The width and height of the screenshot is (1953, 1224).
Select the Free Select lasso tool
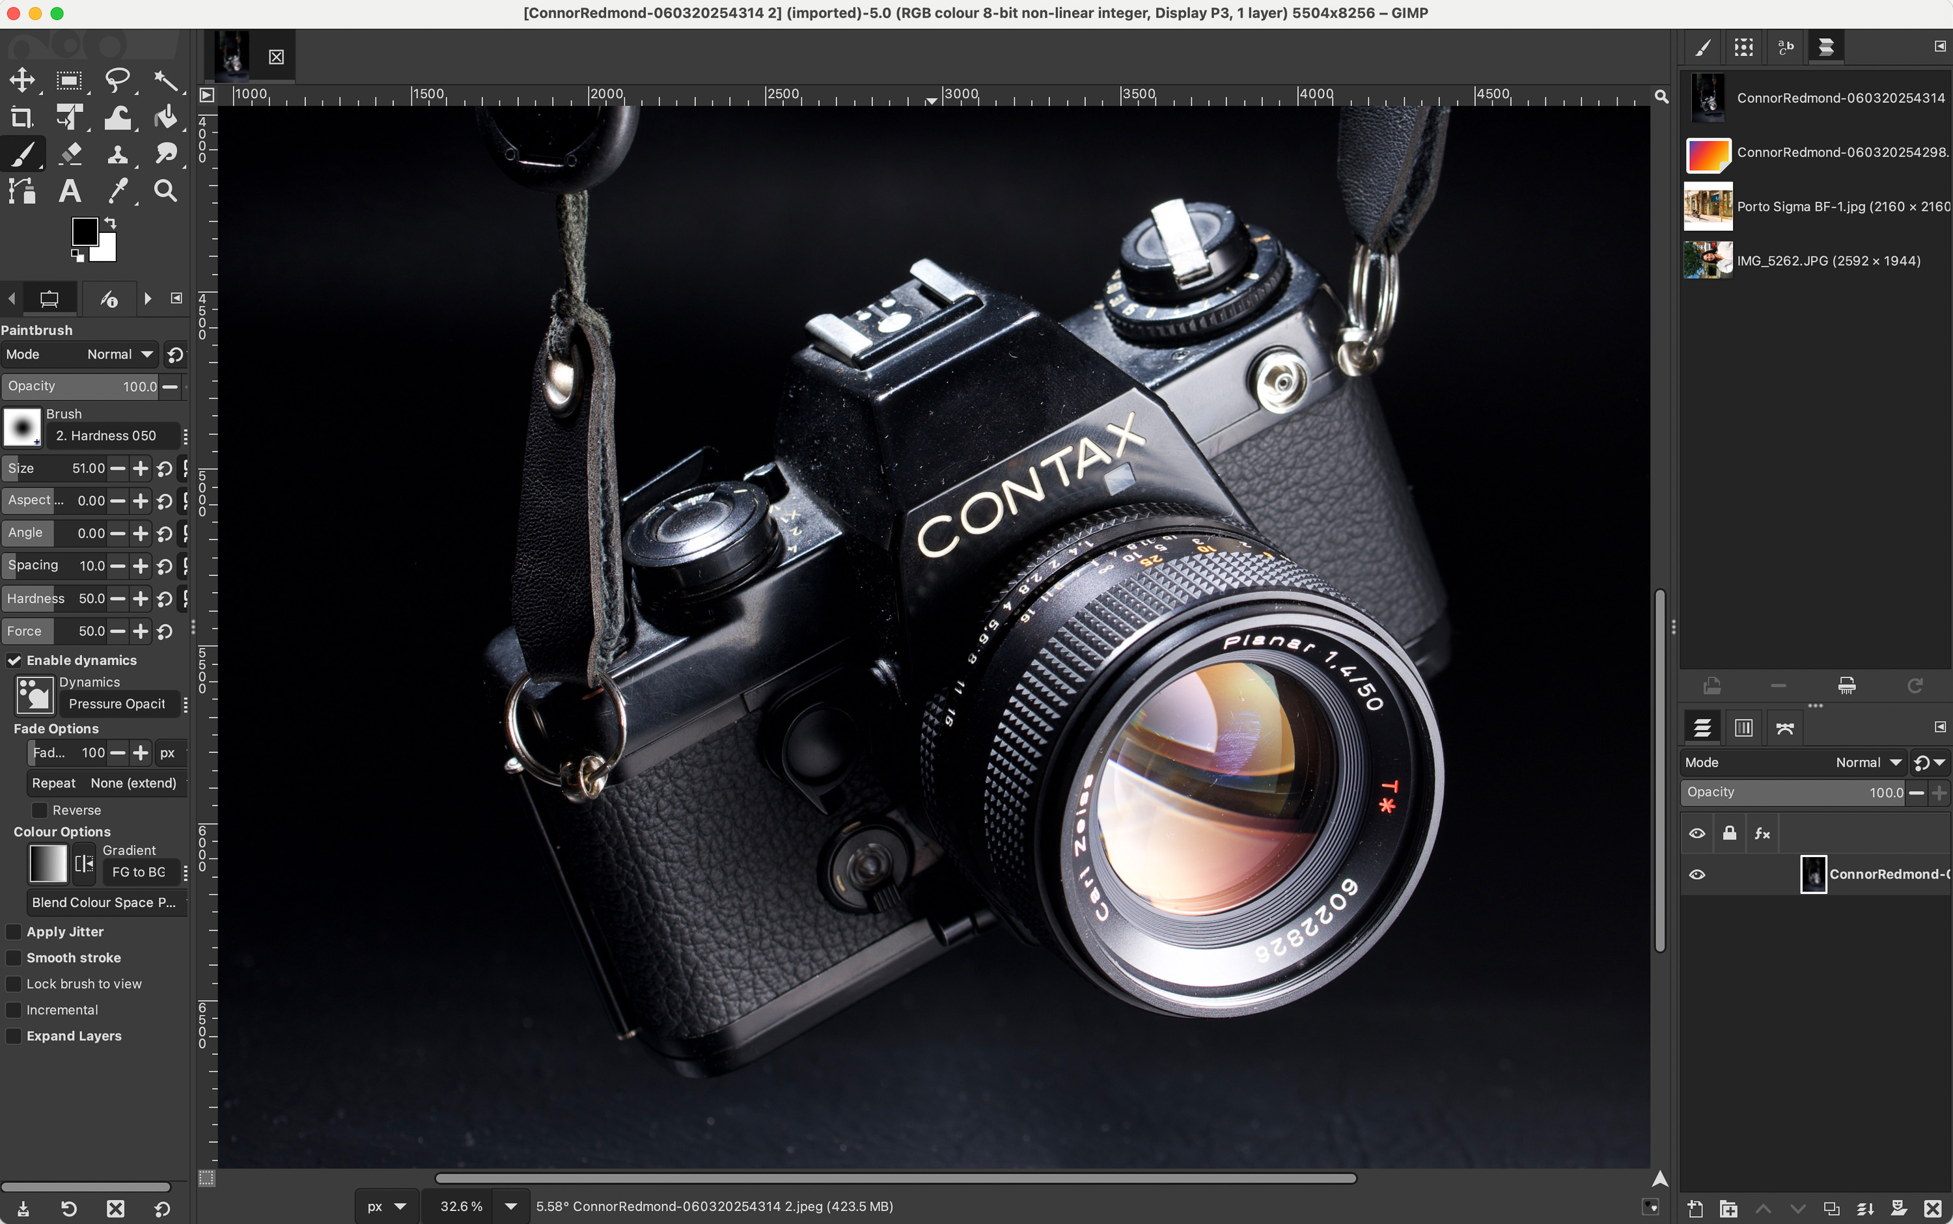click(118, 80)
